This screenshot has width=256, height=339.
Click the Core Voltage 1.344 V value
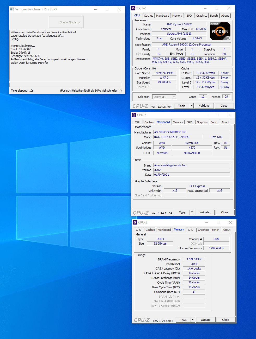(197, 38)
